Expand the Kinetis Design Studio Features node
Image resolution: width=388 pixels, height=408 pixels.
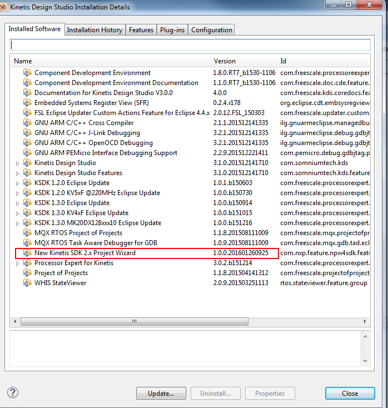(17, 173)
